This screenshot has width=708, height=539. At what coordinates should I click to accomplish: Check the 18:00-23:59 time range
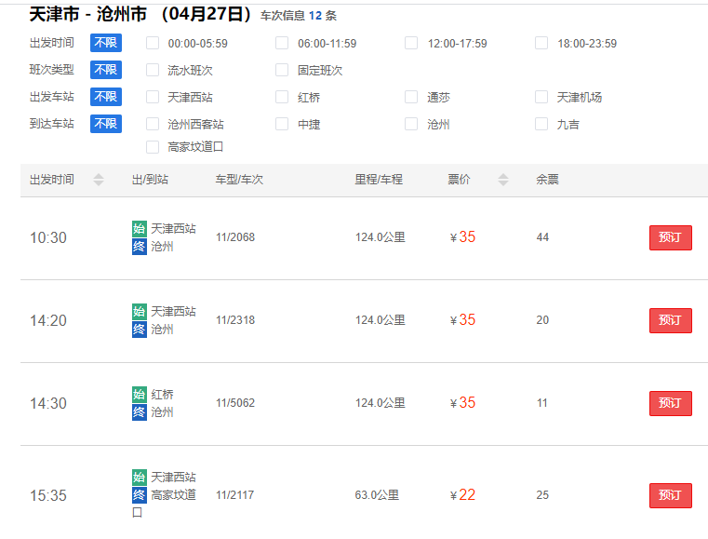click(x=541, y=43)
